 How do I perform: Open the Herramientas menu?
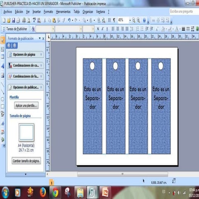[63, 12]
